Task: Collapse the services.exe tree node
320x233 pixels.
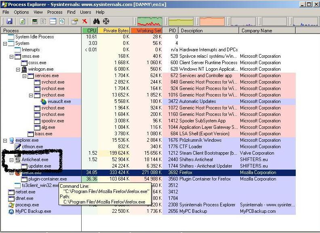Action: pyautogui.click(x=25, y=76)
